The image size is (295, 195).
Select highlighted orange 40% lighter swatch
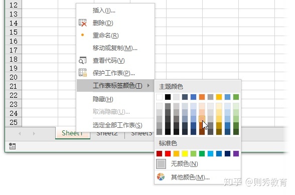pos(202,119)
